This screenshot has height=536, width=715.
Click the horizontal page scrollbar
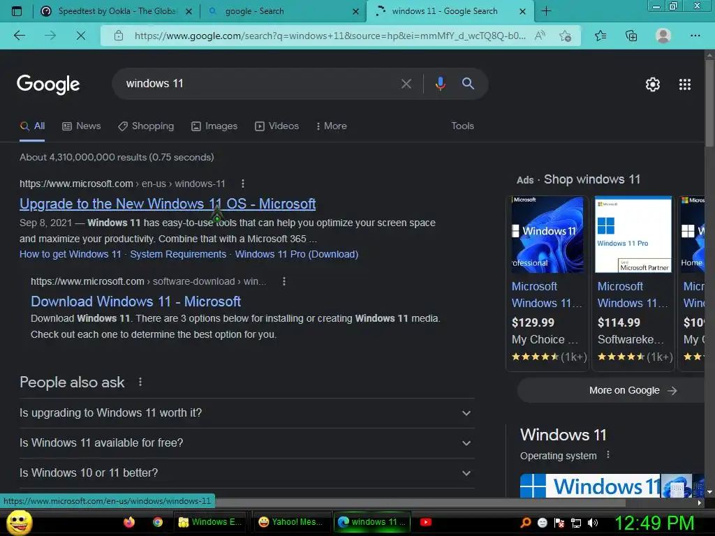tap(420, 502)
